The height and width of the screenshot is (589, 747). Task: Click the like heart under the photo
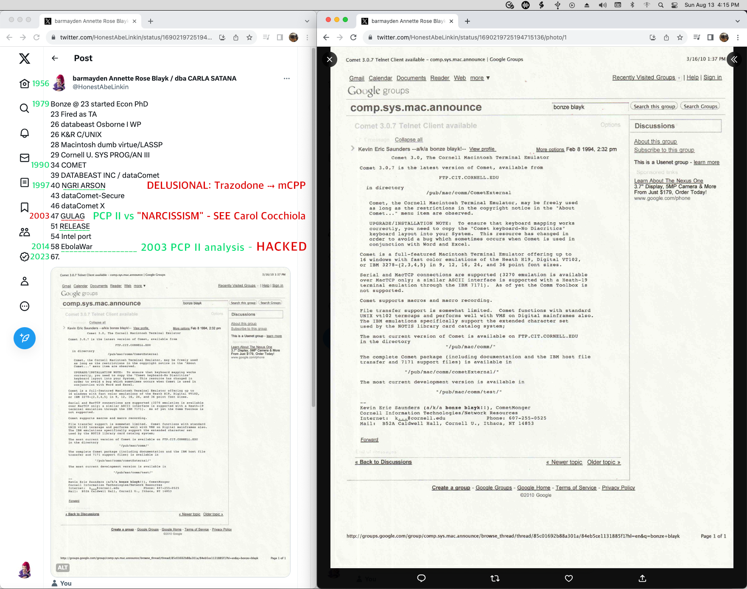coord(569,578)
